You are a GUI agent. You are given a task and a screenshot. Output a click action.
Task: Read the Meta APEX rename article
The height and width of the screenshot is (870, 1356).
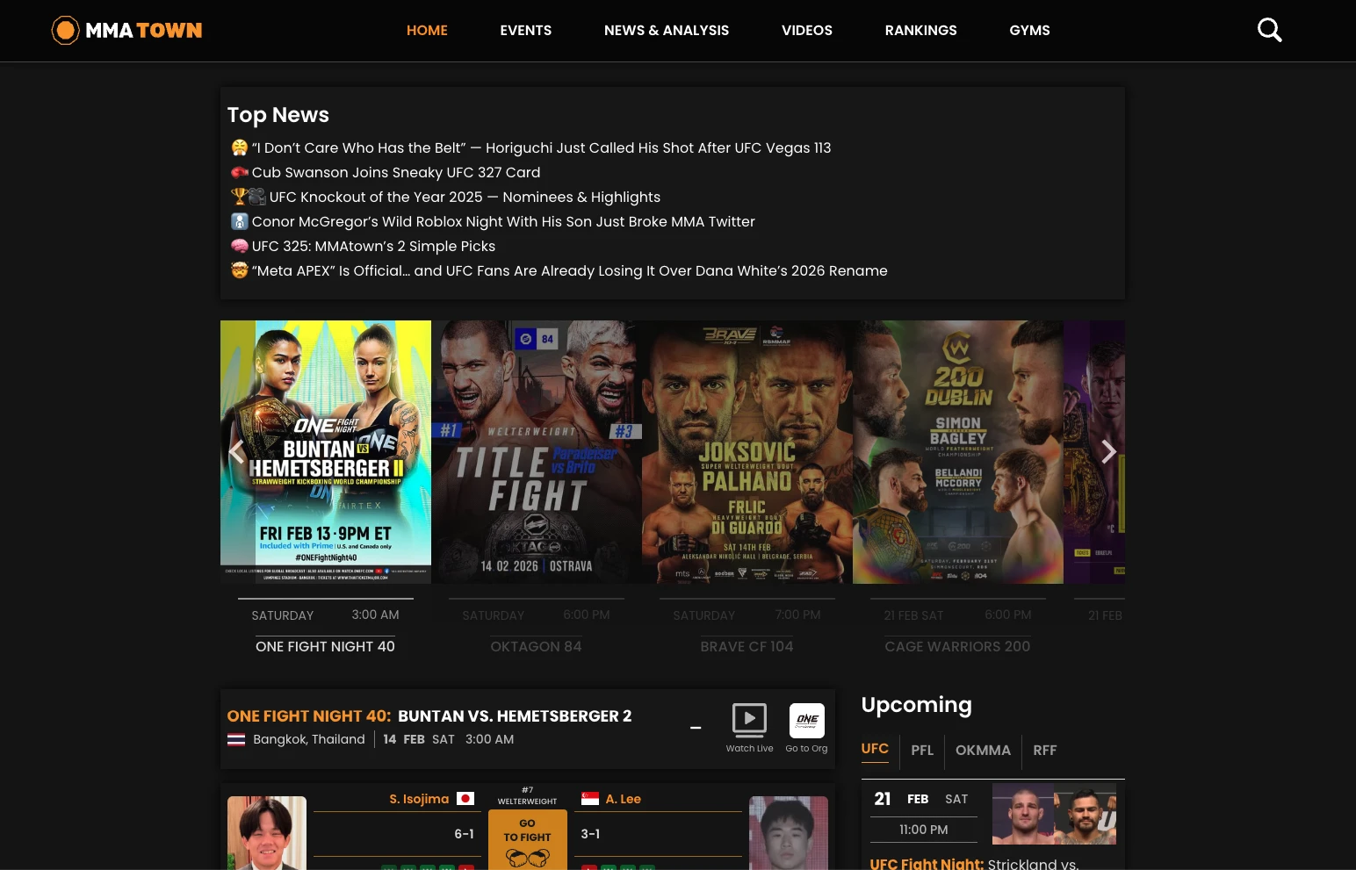(x=570, y=270)
